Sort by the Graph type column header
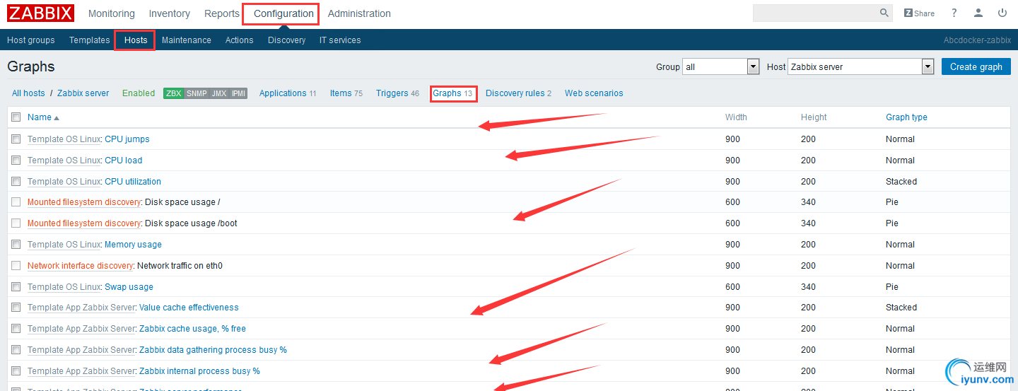Image resolution: width=1018 pixels, height=391 pixels. pyautogui.click(x=906, y=117)
